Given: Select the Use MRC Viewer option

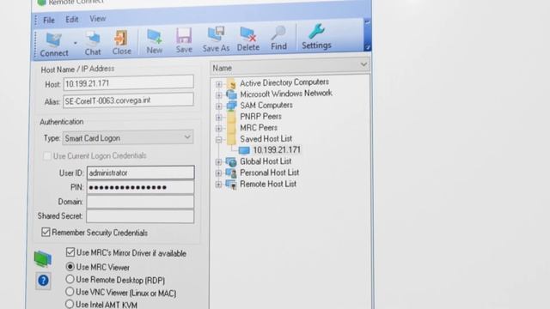Looking at the screenshot, I should (x=70, y=267).
